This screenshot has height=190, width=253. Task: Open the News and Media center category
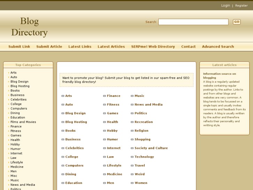point(149,105)
